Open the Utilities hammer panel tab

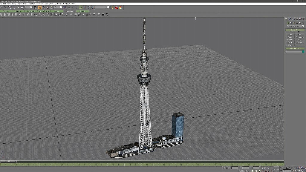click(304, 19)
